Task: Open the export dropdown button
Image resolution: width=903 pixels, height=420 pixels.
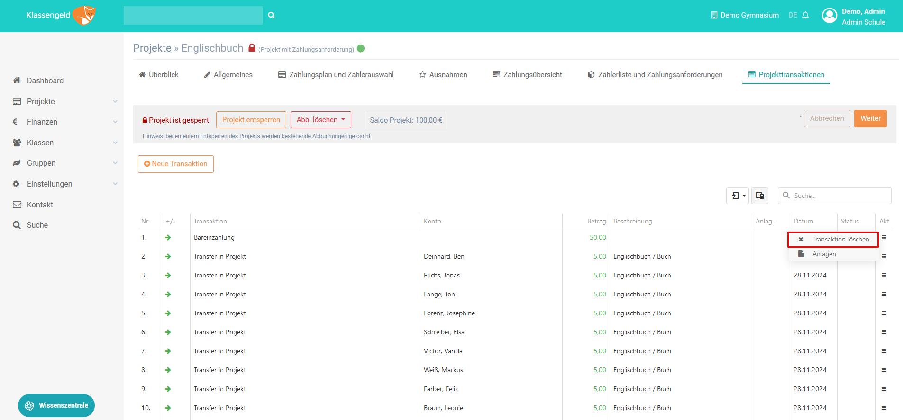Action: 738,196
